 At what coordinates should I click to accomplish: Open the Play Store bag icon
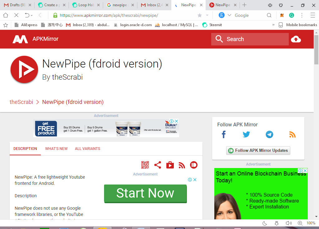[170, 165]
